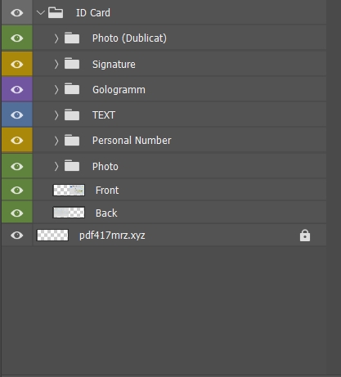Viewport: 341px width, 377px height.
Task: Toggle visibility of the Back layer
Action: (x=17, y=213)
